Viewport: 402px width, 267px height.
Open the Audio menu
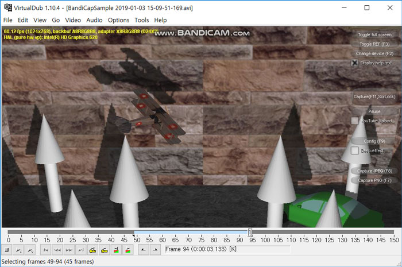94,20
